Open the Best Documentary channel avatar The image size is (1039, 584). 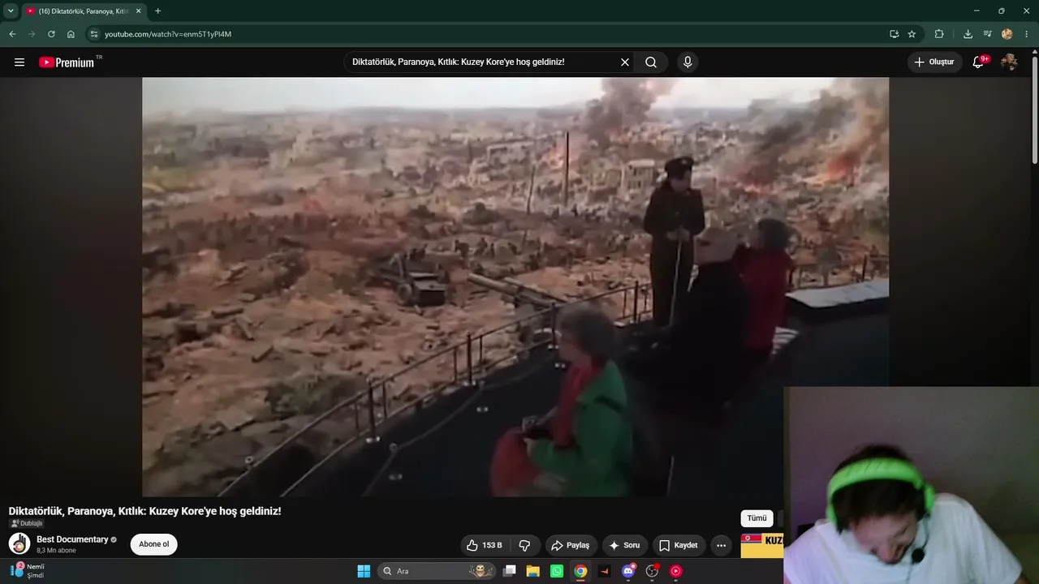click(19, 544)
